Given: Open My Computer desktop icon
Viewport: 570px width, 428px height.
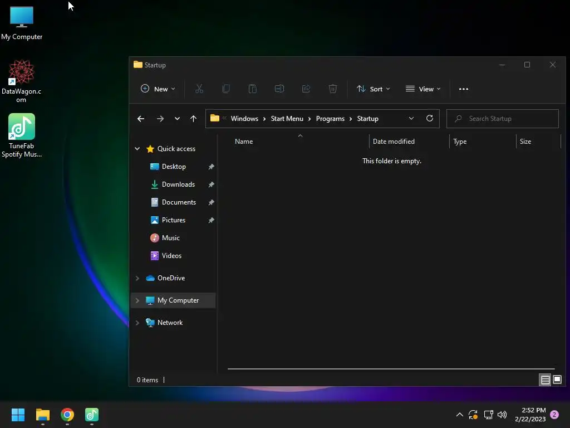Looking at the screenshot, I should (x=22, y=23).
